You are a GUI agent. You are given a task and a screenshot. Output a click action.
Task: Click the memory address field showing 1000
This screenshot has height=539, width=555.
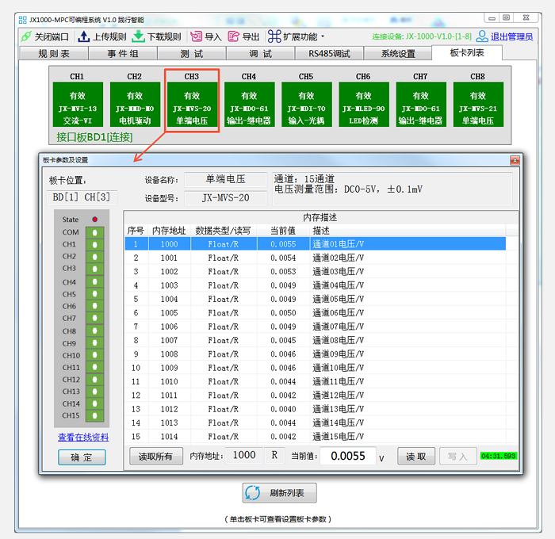tap(244, 455)
